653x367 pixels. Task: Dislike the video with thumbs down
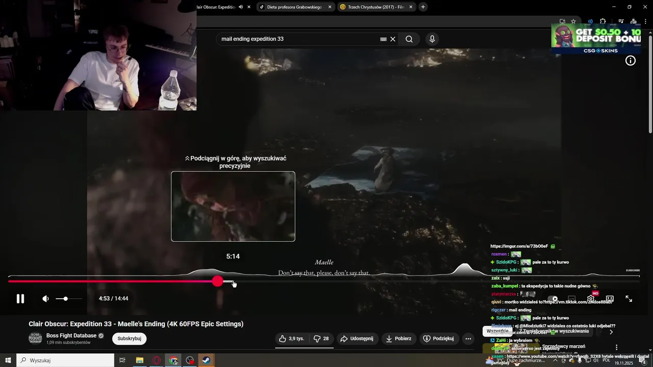(x=321, y=338)
